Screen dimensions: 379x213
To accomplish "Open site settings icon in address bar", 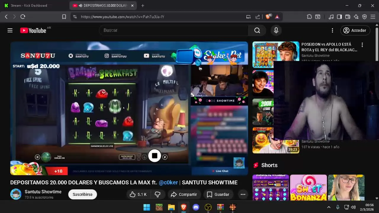I will point(75,17).
